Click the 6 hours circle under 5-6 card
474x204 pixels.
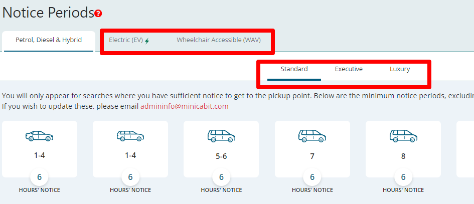click(x=221, y=177)
